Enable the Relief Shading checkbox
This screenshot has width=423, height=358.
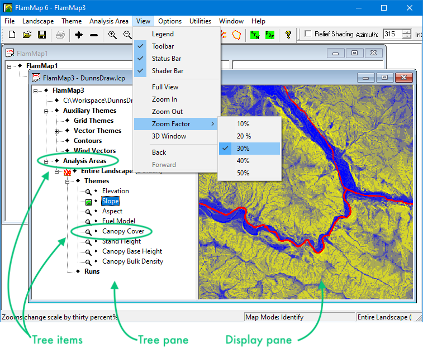pyautogui.click(x=307, y=34)
